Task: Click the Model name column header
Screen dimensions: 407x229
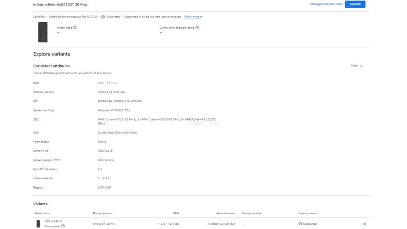Action: tap(42, 213)
